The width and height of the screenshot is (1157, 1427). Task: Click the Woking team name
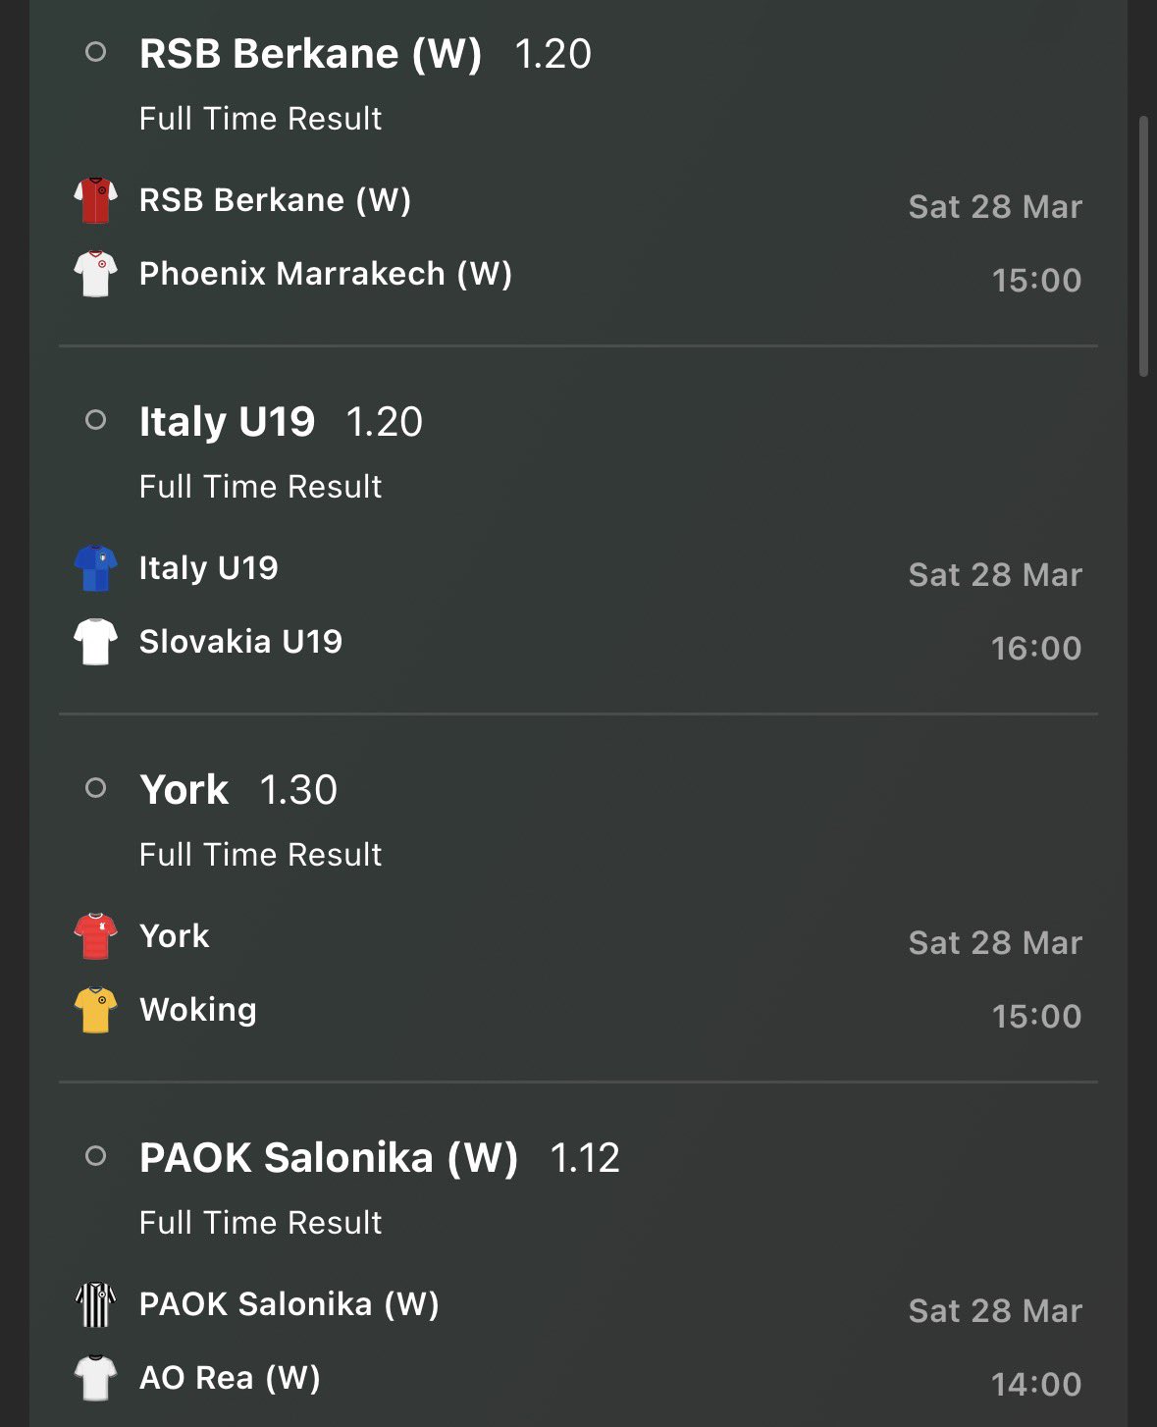pos(198,1010)
